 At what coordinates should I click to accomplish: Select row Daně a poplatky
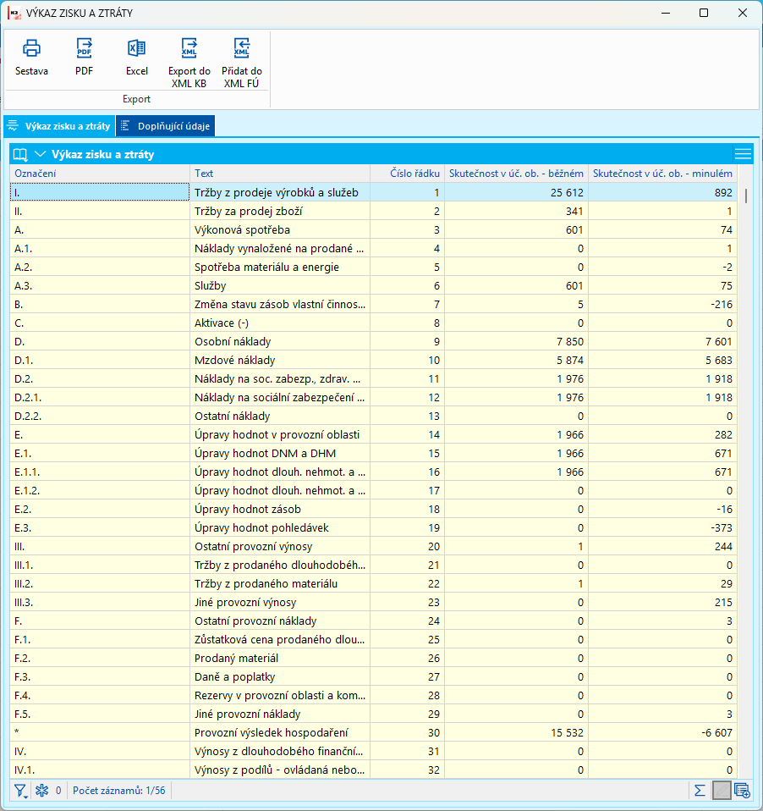(373, 676)
